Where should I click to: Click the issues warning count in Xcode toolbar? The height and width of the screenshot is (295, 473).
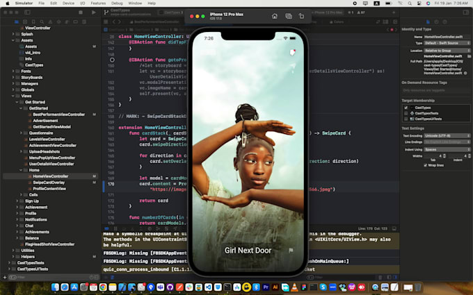coord(361,12)
